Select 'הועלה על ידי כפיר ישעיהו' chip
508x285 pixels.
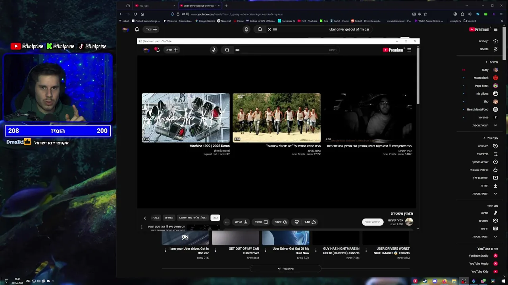pos(192,218)
